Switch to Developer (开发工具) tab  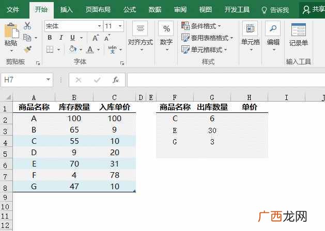coord(237,9)
